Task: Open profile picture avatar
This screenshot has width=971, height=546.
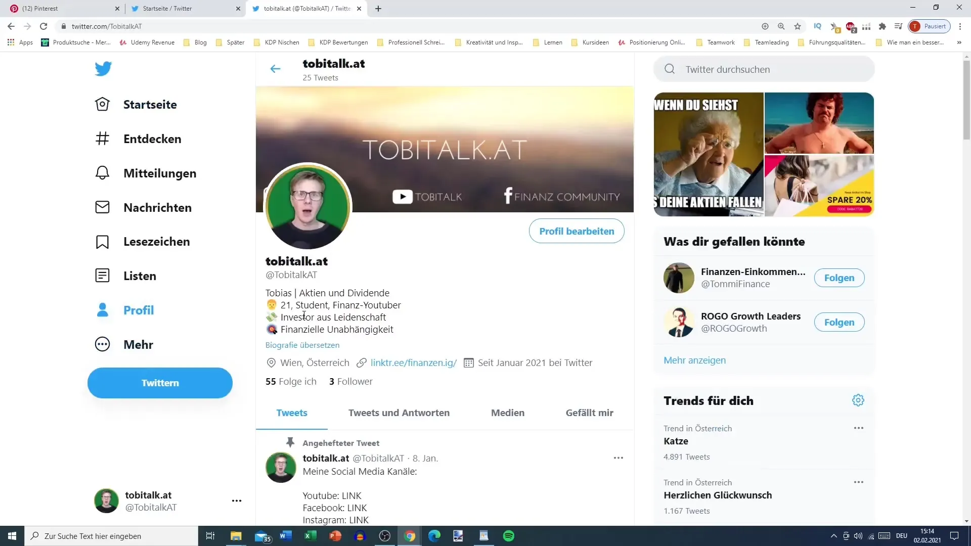Action: (x=307, y=206)
